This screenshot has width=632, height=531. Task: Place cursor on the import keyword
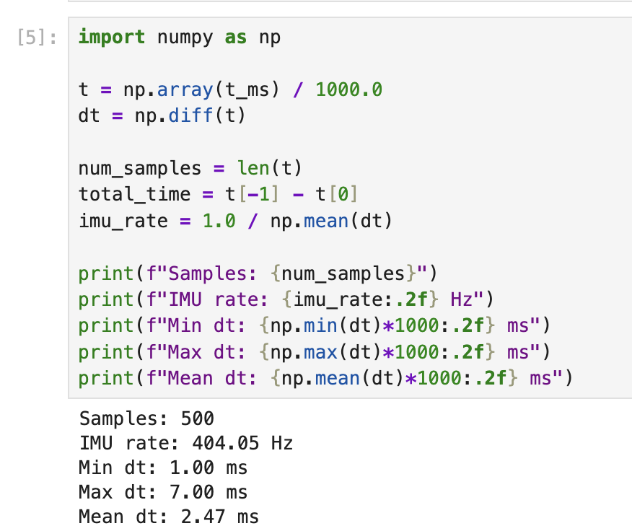click(111, 37)
